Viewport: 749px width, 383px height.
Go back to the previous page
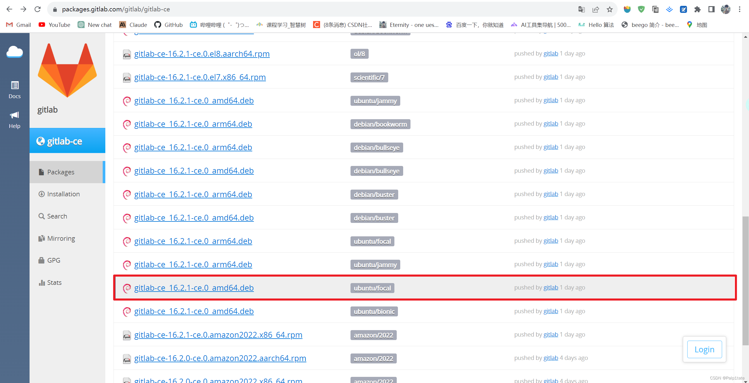9,9
